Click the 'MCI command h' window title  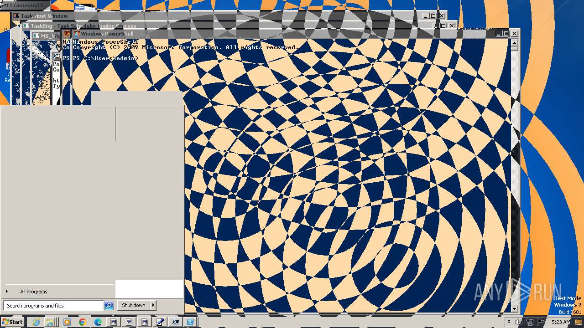point(24,5)
